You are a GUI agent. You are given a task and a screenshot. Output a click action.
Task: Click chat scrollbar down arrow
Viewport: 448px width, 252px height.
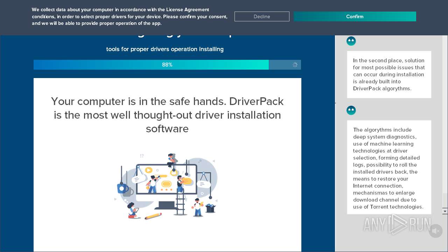click(x=445, y=211)
